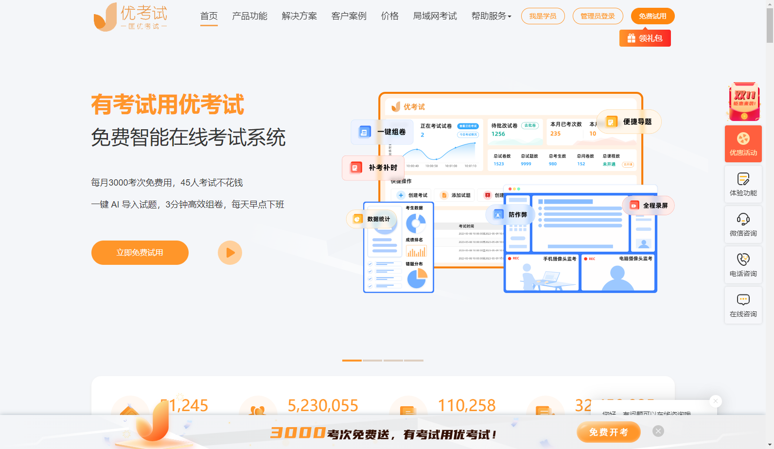Screen dimensions: 774x449
Task: Go to 解决方案 menu item
Action: (299, 16)
